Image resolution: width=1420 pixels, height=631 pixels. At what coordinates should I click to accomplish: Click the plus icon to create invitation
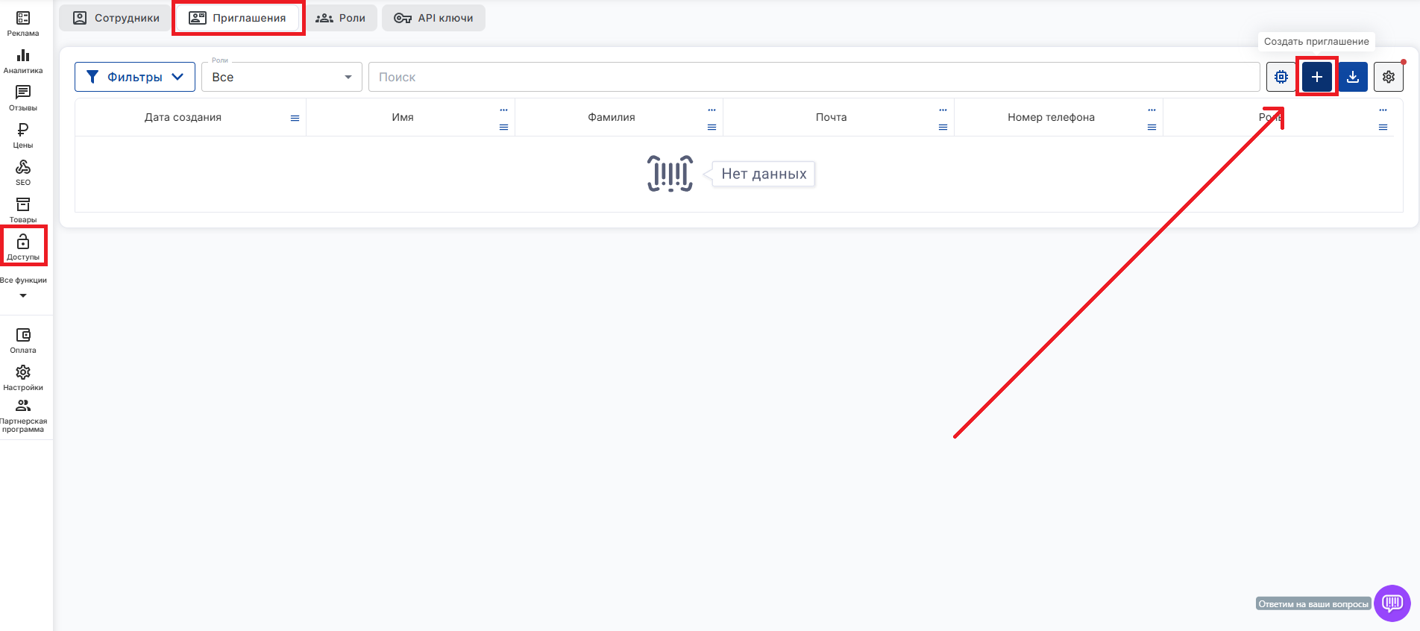[1316, 77]
